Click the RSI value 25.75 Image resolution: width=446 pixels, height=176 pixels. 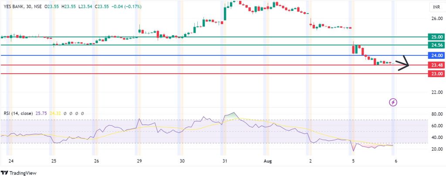coord(41,113)
